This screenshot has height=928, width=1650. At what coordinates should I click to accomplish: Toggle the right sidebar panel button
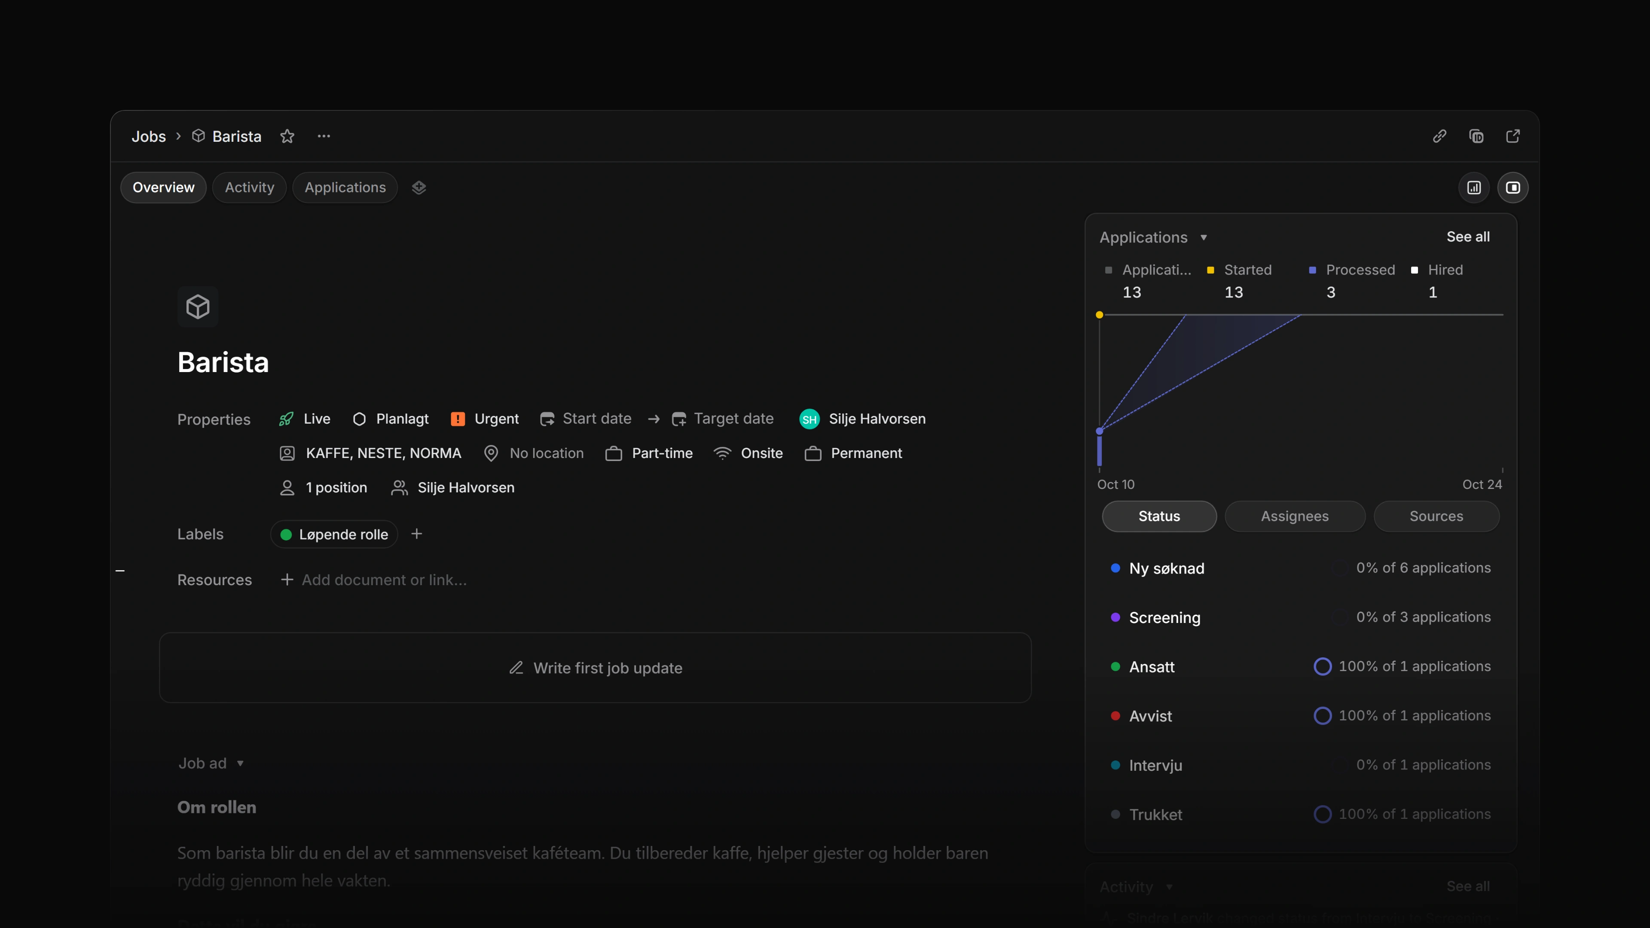click(x=1513, y=188)
